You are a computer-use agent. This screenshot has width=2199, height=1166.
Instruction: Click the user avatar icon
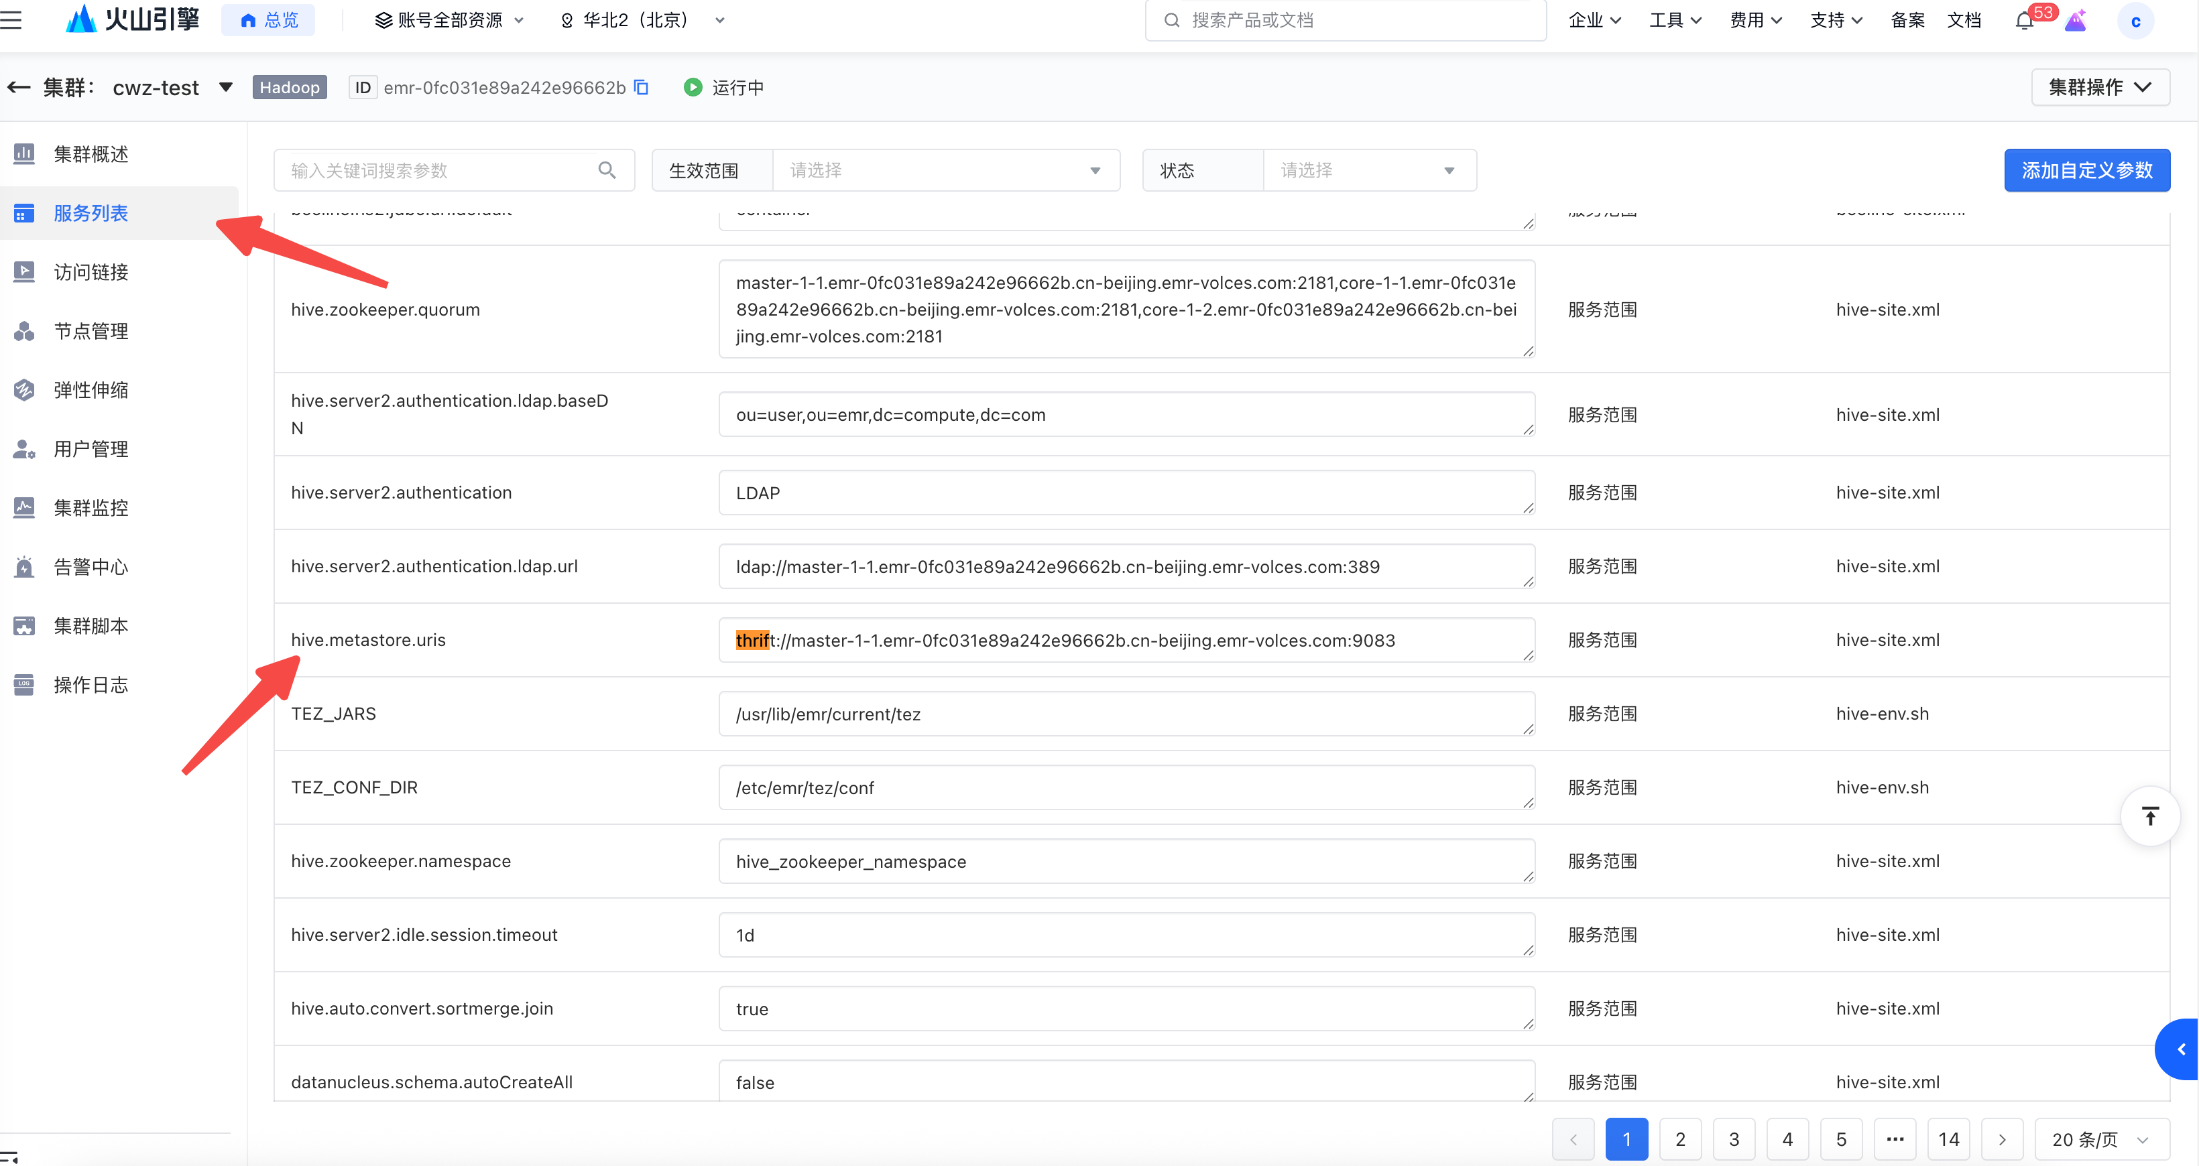2135,21
